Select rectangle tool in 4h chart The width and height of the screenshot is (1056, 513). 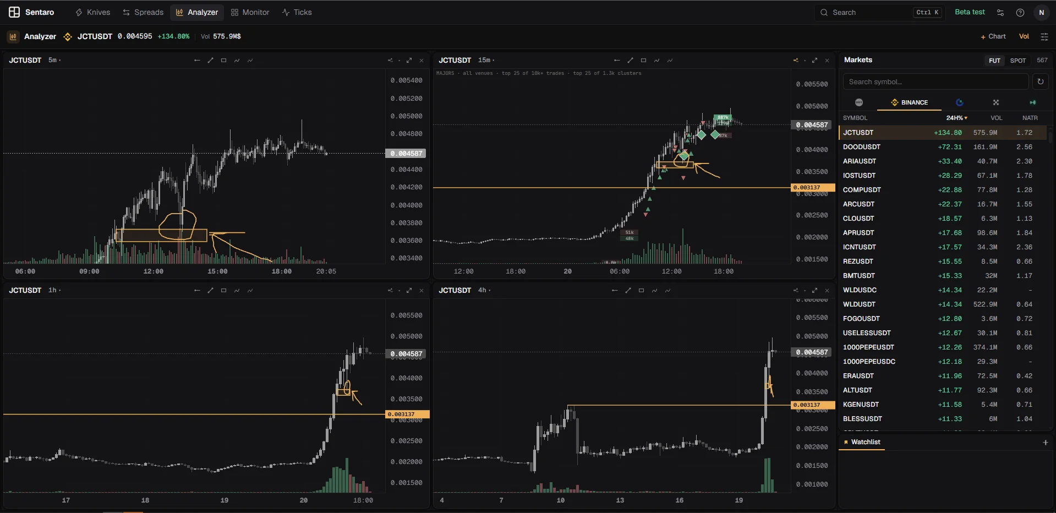click(641, 291)
